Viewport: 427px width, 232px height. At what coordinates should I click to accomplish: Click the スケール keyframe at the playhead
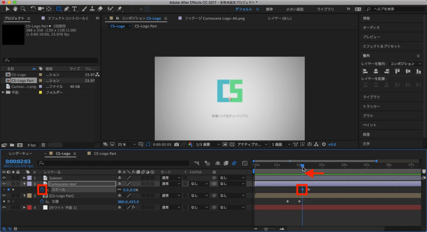303,190
